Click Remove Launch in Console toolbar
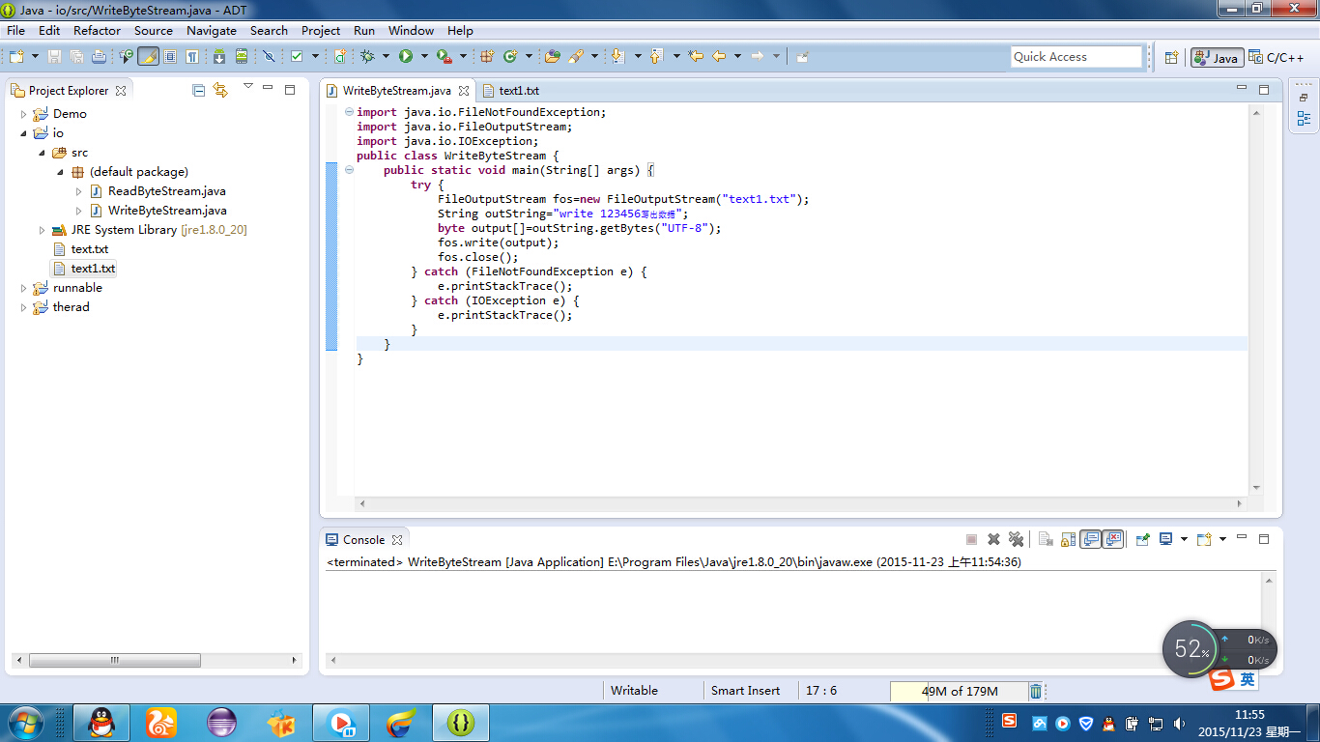This screenshot has width=1320, height=742. pyautogui.click(x=993, y=539)
